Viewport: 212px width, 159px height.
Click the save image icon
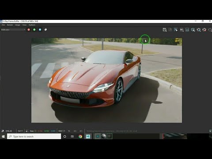165,30
